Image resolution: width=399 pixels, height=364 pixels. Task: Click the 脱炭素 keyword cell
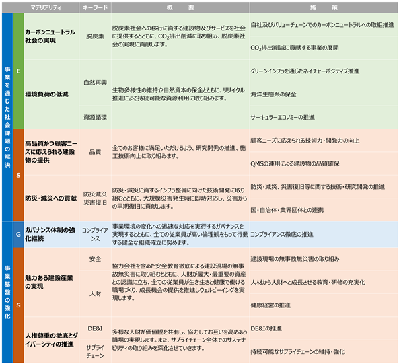point(95,36)
